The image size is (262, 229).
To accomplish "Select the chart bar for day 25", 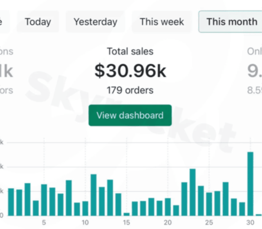I will [x=209, y=204].
